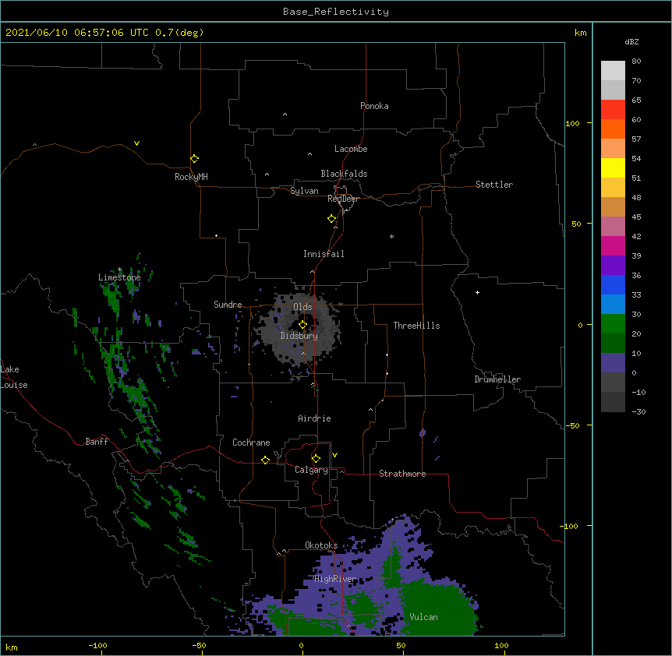Pick the bright yellow swatch in the dBZ legend
The image size is (672, 656).
[613, 168]
